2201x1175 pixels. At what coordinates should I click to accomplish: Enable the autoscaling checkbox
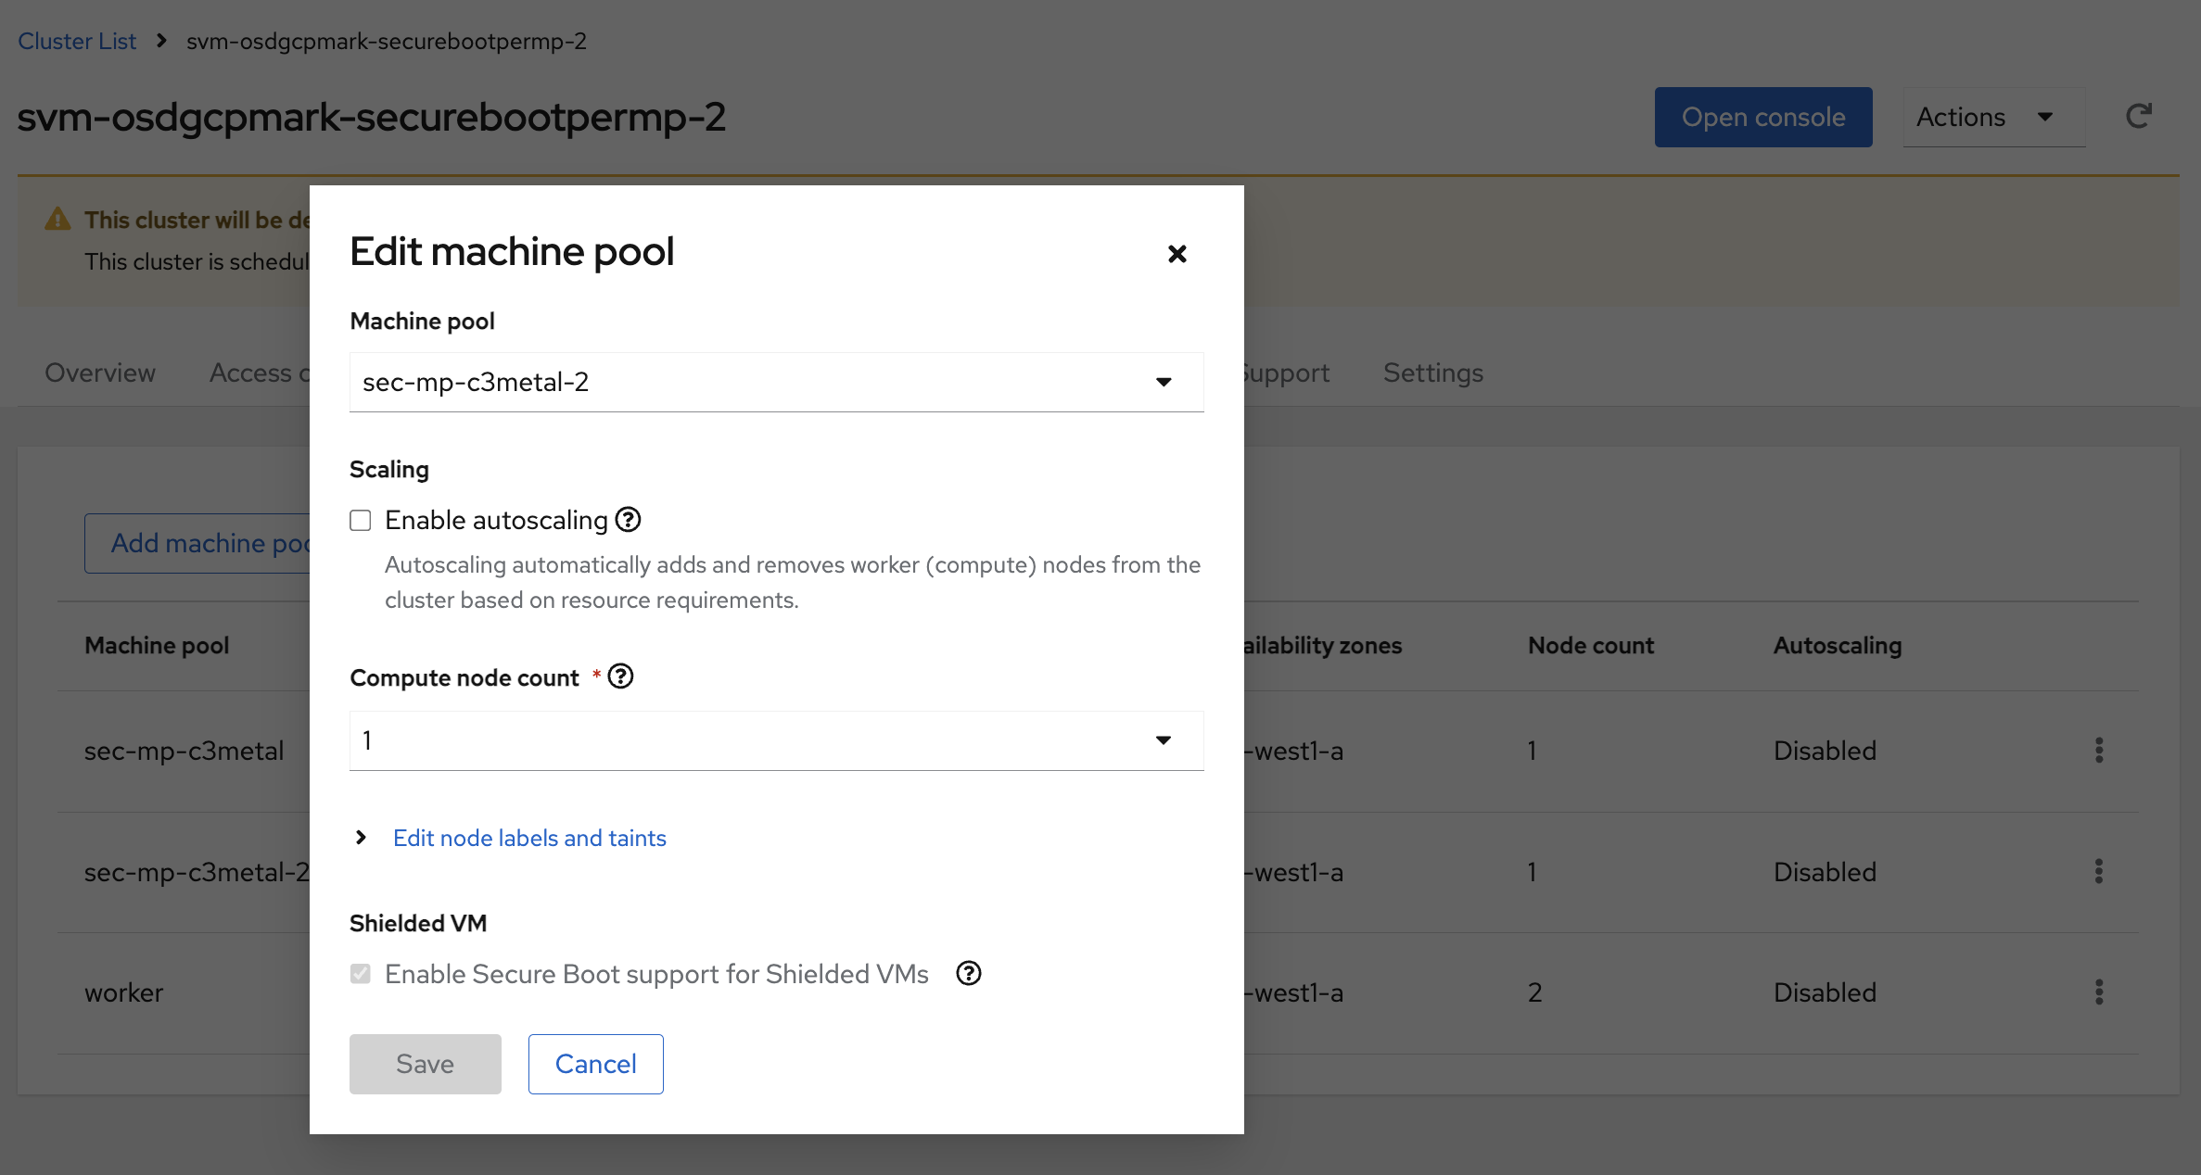click(361, 521)
